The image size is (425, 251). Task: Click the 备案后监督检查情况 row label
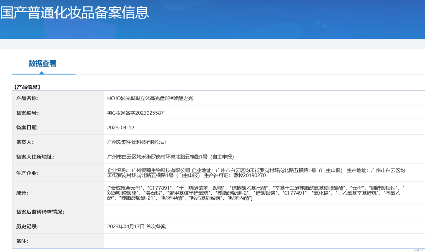(x=40, y=212)
